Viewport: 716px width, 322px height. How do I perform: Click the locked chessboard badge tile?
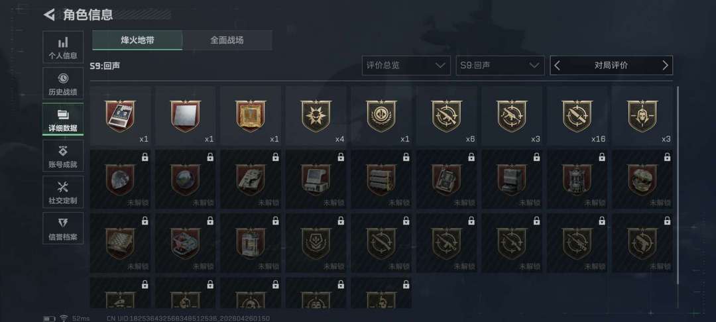[x=120, y=243]
